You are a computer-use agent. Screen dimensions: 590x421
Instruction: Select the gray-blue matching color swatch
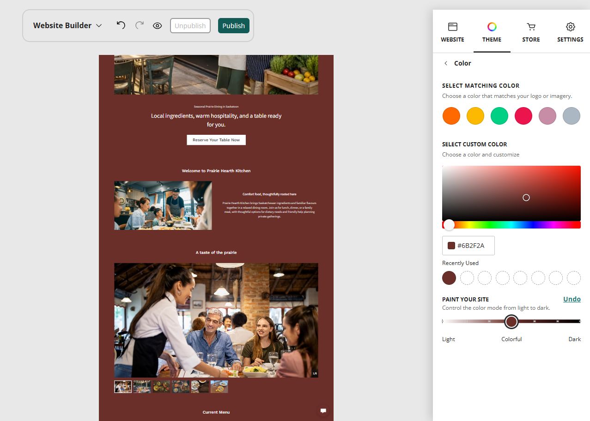[572, 116]
